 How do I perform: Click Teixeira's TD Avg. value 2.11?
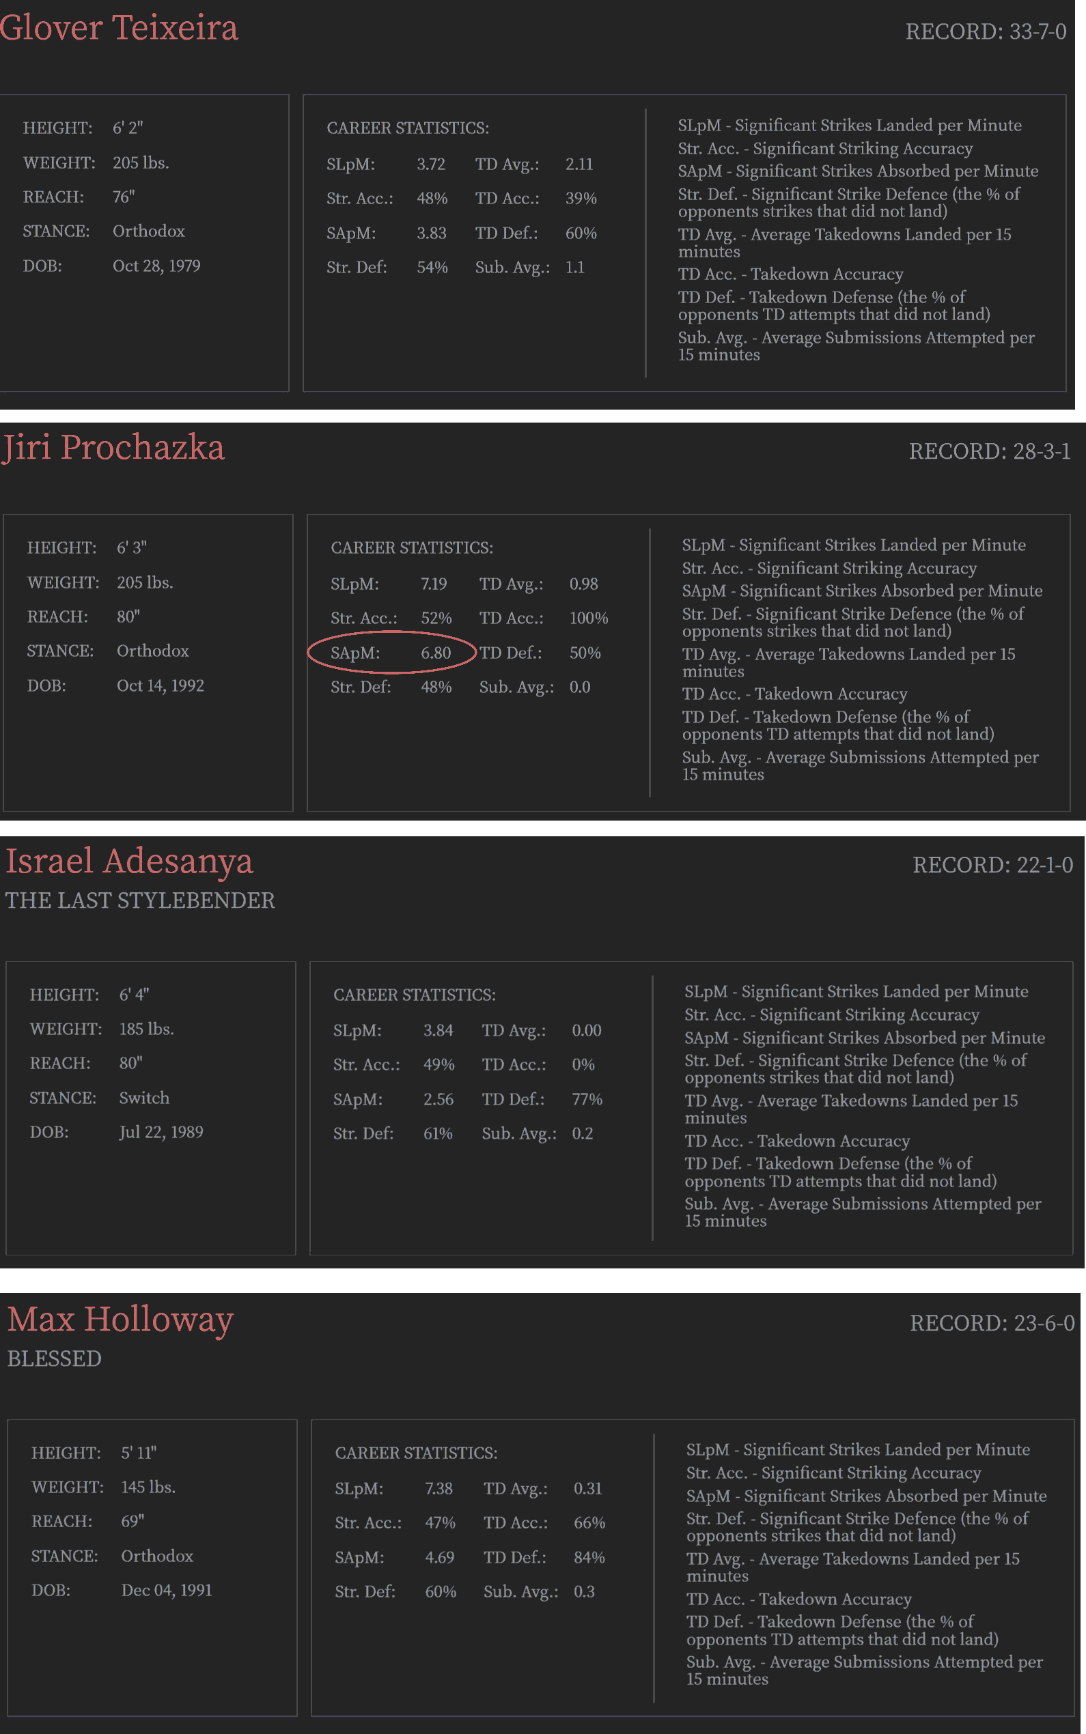[x=579, y=164]
